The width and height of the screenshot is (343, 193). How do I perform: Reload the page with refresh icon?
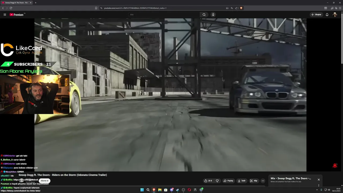[x=11, y=8]
